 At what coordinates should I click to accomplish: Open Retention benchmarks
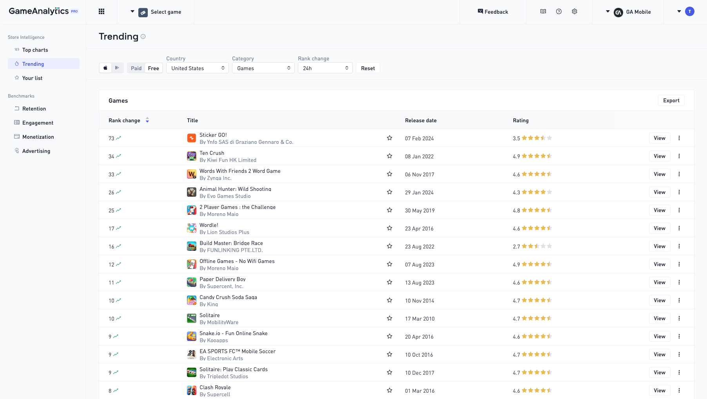[x=44, y=109]
